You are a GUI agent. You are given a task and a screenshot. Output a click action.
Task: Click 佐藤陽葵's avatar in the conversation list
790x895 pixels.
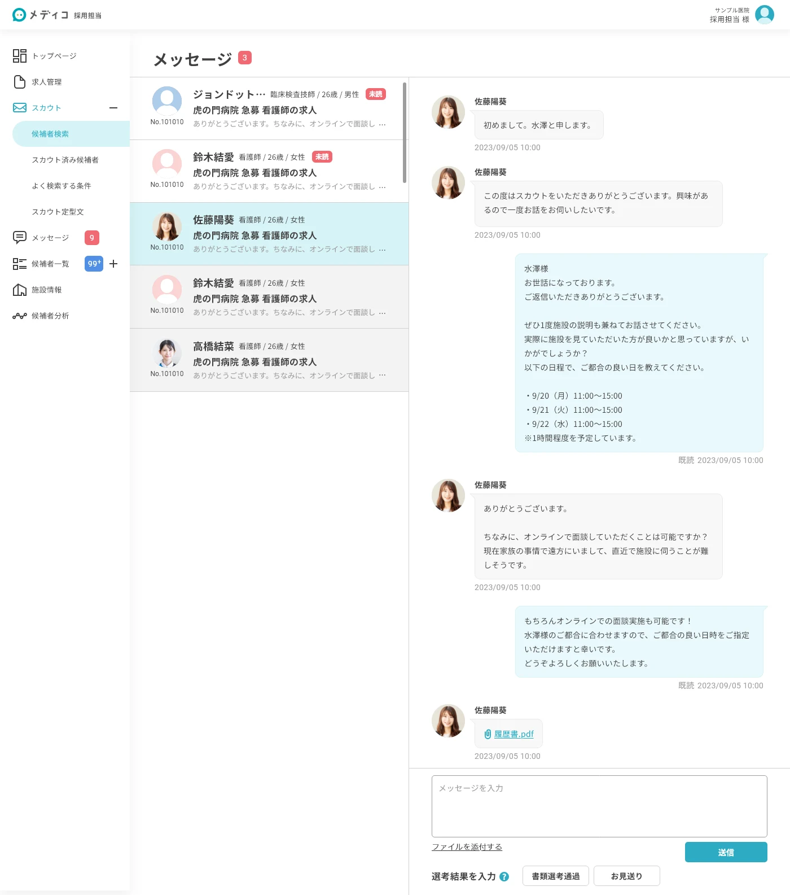coord(167,226)
